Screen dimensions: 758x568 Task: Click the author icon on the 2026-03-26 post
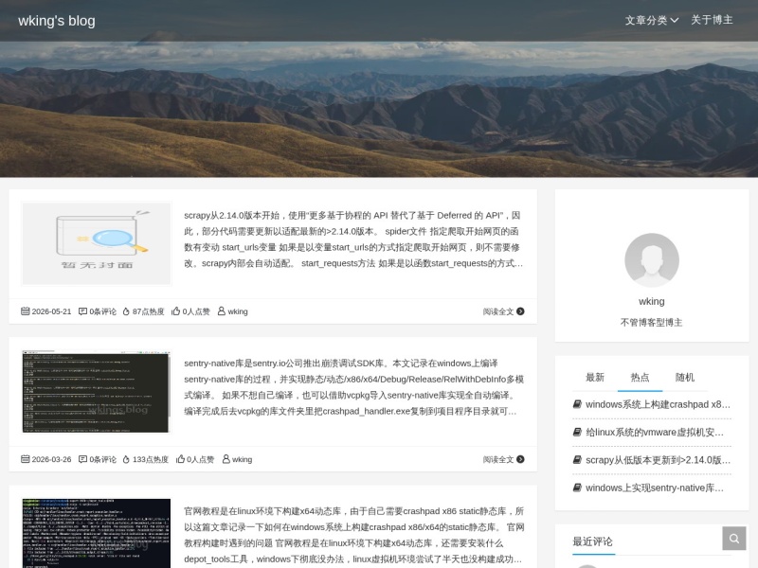pyautogui.click(x=226, y=459)
